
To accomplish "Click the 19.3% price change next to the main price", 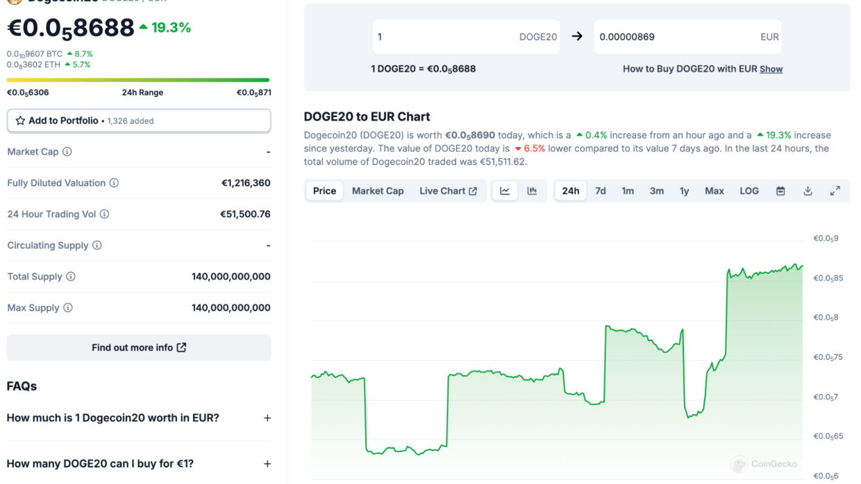I will pos(165,28).
